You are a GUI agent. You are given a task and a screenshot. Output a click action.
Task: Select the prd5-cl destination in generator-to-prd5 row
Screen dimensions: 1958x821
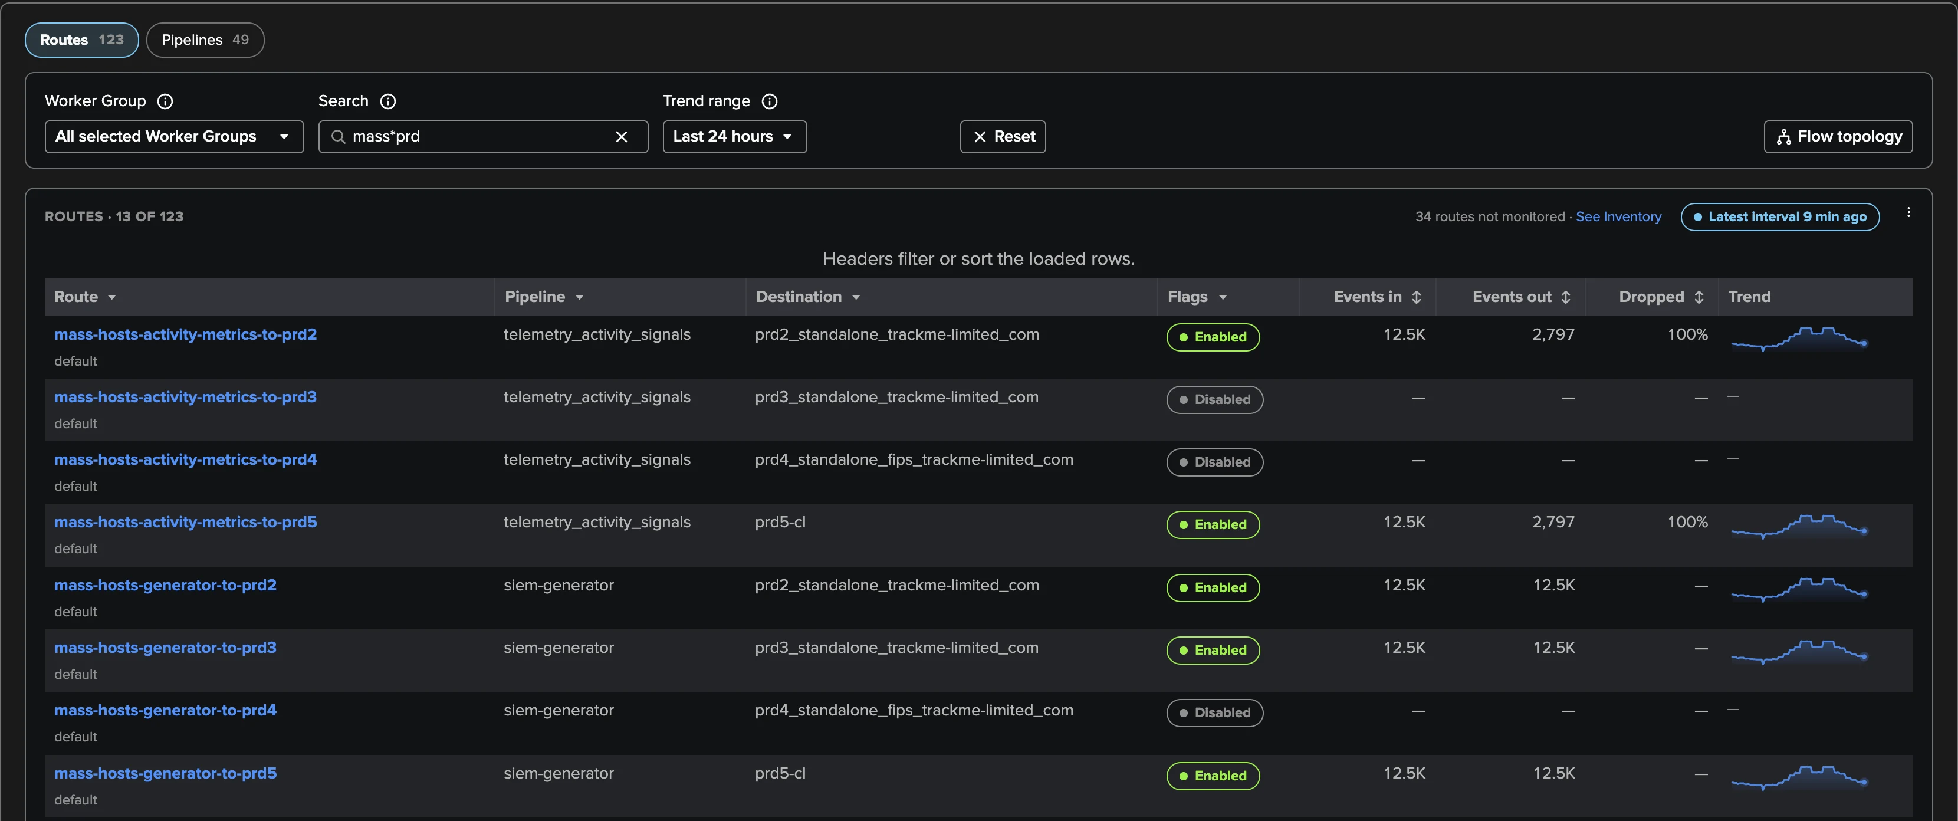coord(780,773)
